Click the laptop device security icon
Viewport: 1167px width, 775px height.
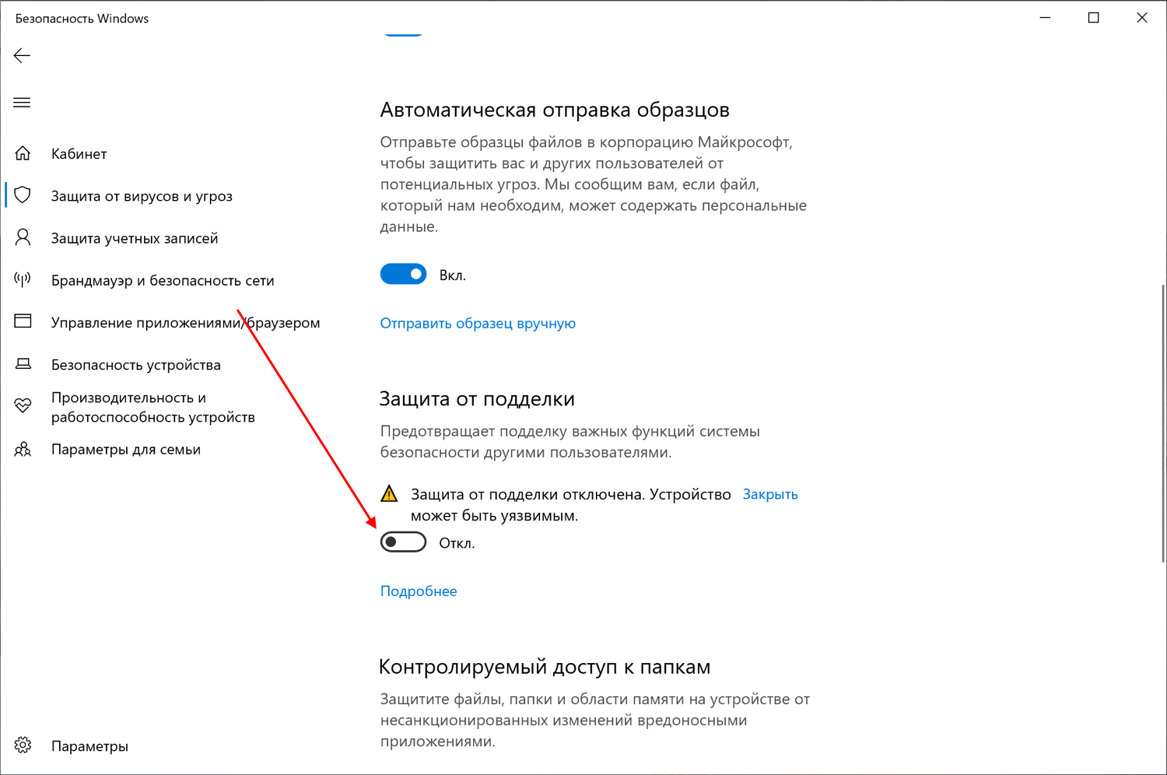(x=23, y=364)
